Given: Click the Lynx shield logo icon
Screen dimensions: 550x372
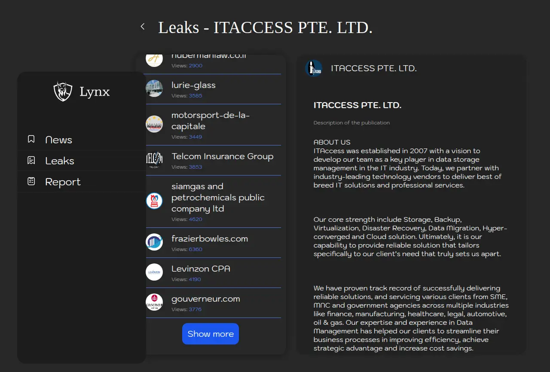Looking at the screenshot, I should pyautogui.click(x=63, y=91).
